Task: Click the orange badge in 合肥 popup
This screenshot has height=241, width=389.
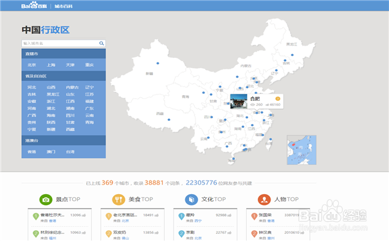Action: click(278, 99)
